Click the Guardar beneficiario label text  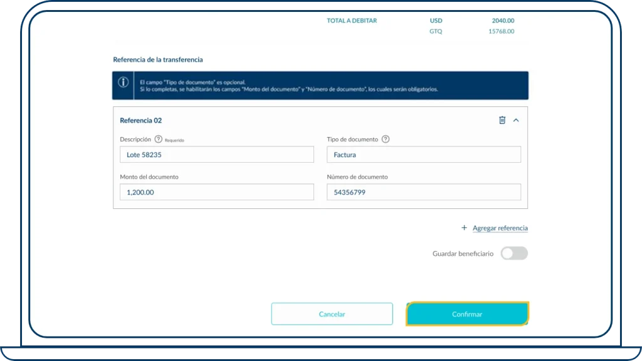(x=463, y=254)
